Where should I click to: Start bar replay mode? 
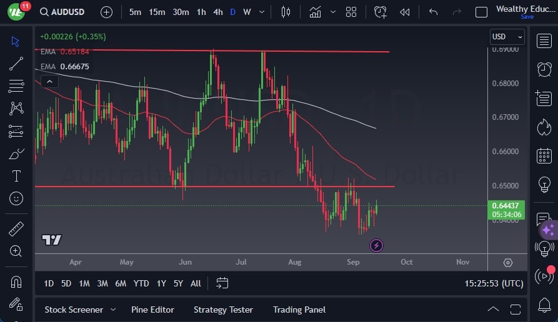click(x=405, y=12)
